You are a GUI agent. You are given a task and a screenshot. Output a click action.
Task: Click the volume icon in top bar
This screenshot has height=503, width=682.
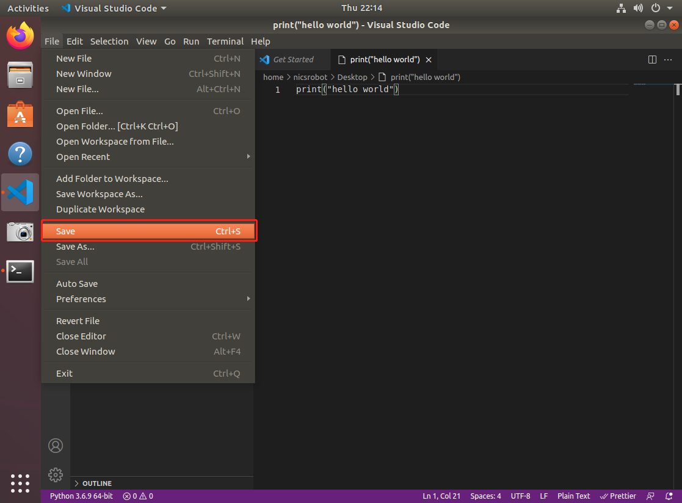[638, 8]
